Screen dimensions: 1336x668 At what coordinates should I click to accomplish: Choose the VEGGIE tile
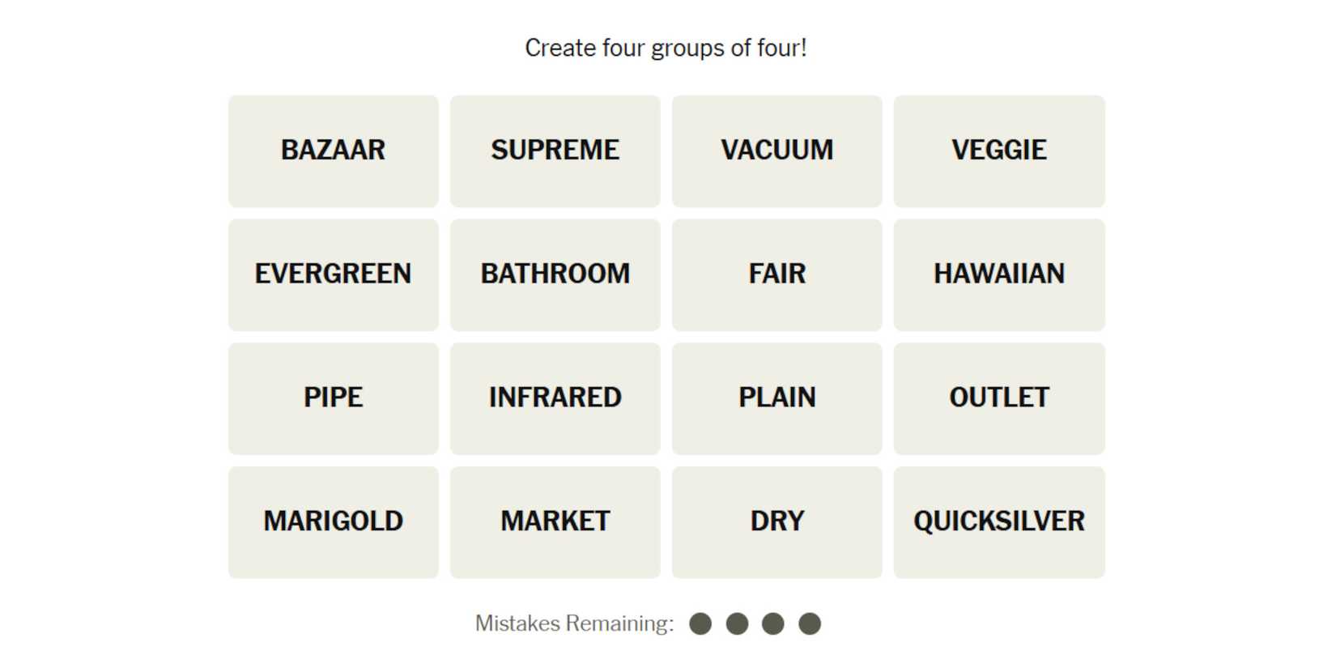(x=998, y=151)
